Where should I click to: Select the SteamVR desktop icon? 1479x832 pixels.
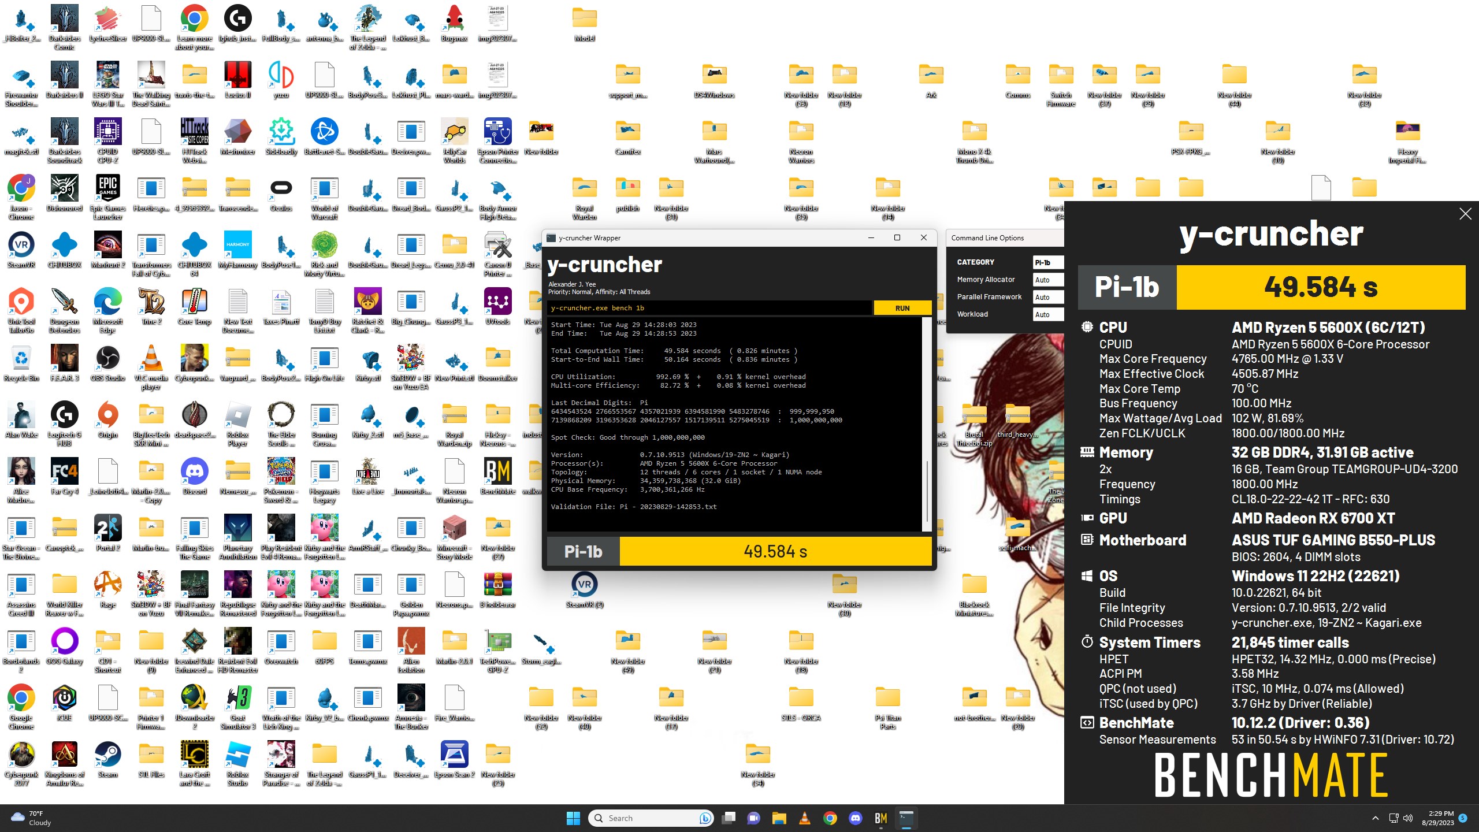pyautogui.click(x=21, y=250)
